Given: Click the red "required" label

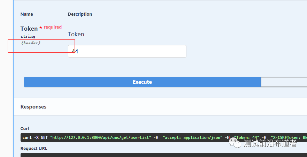Looking at the screenshot, I should [53, 27].
